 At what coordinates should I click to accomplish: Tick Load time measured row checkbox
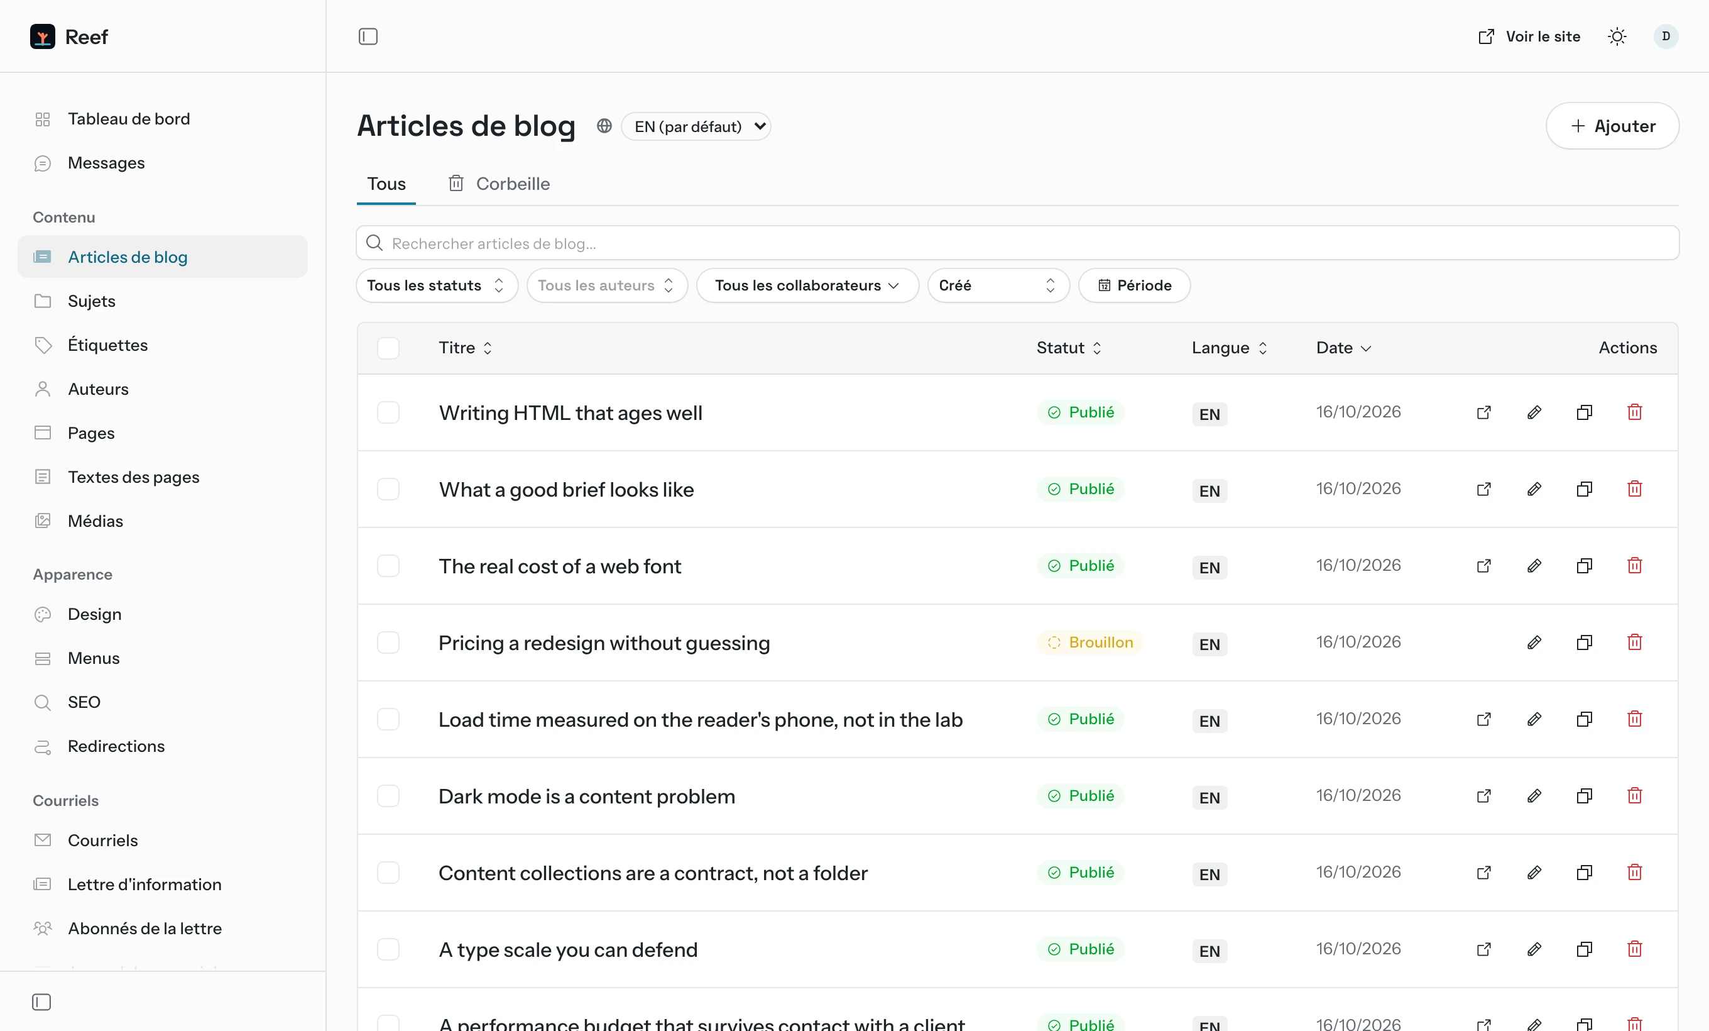[388, 719]
